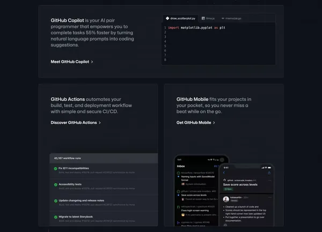Tap the Inbox heading on back phone

181,166
